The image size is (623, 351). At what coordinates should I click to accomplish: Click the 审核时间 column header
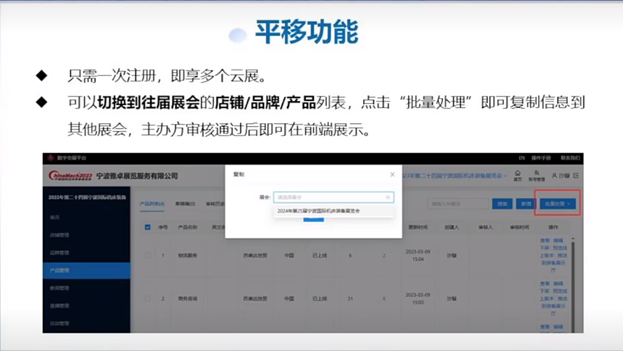click(520, 227)
